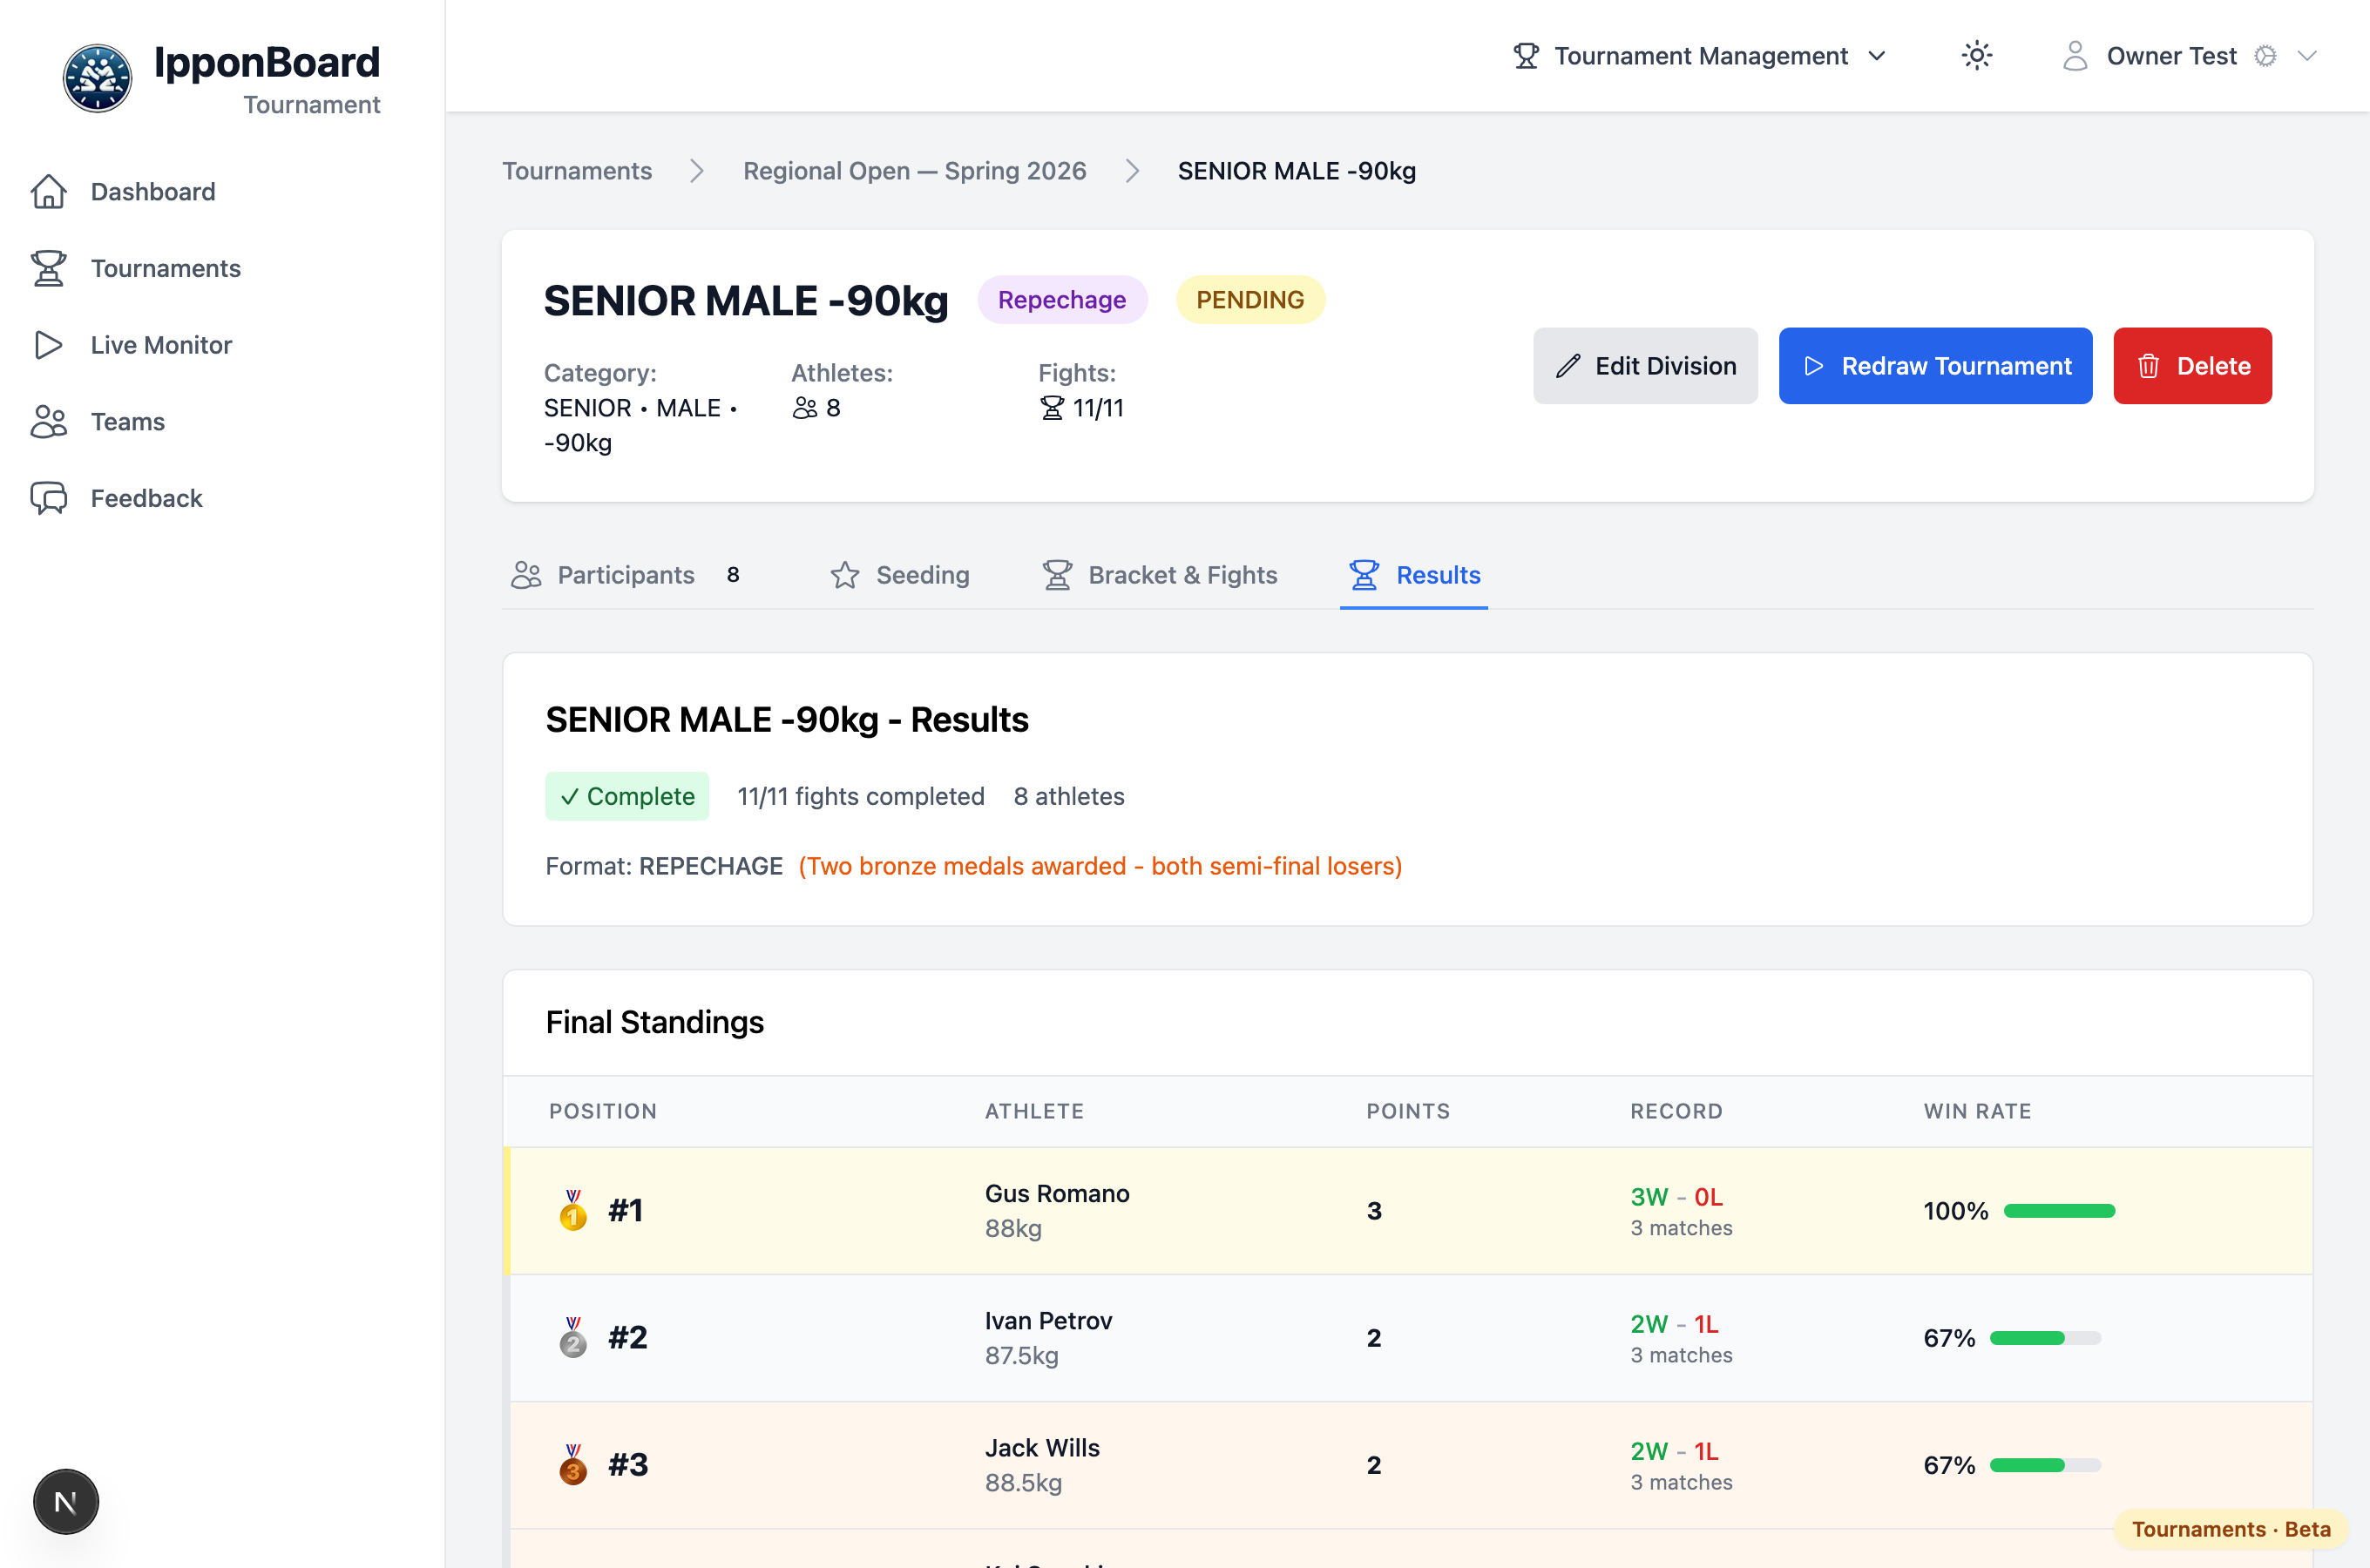Screen dimensions: 2370x1568
Task: Click the IpponBoard logo icon
Action: point(97,78)
